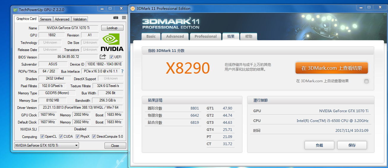Click the 3DMark 11 title bar icon
388x168 pixels.
pos(133,8)
